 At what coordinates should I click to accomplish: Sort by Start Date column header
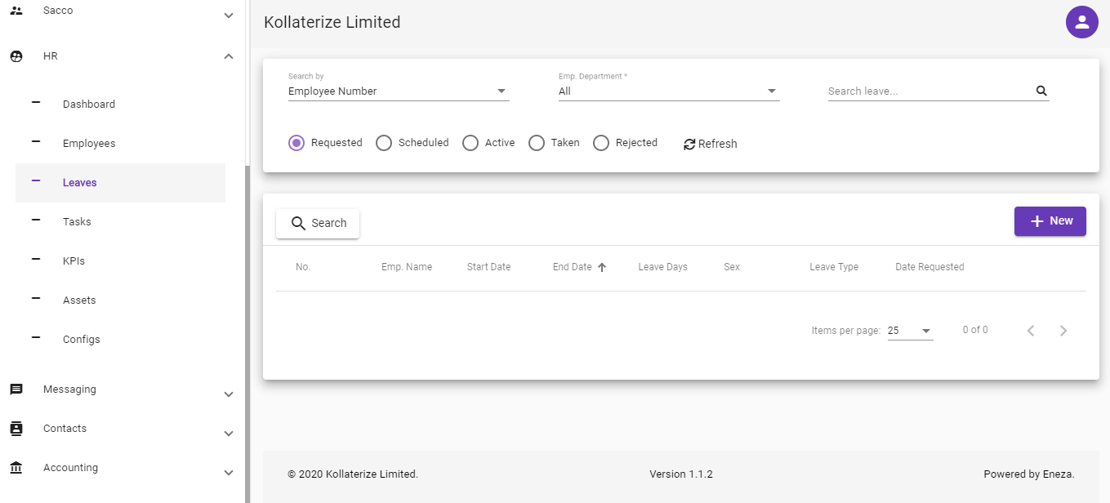click(488, 267)
